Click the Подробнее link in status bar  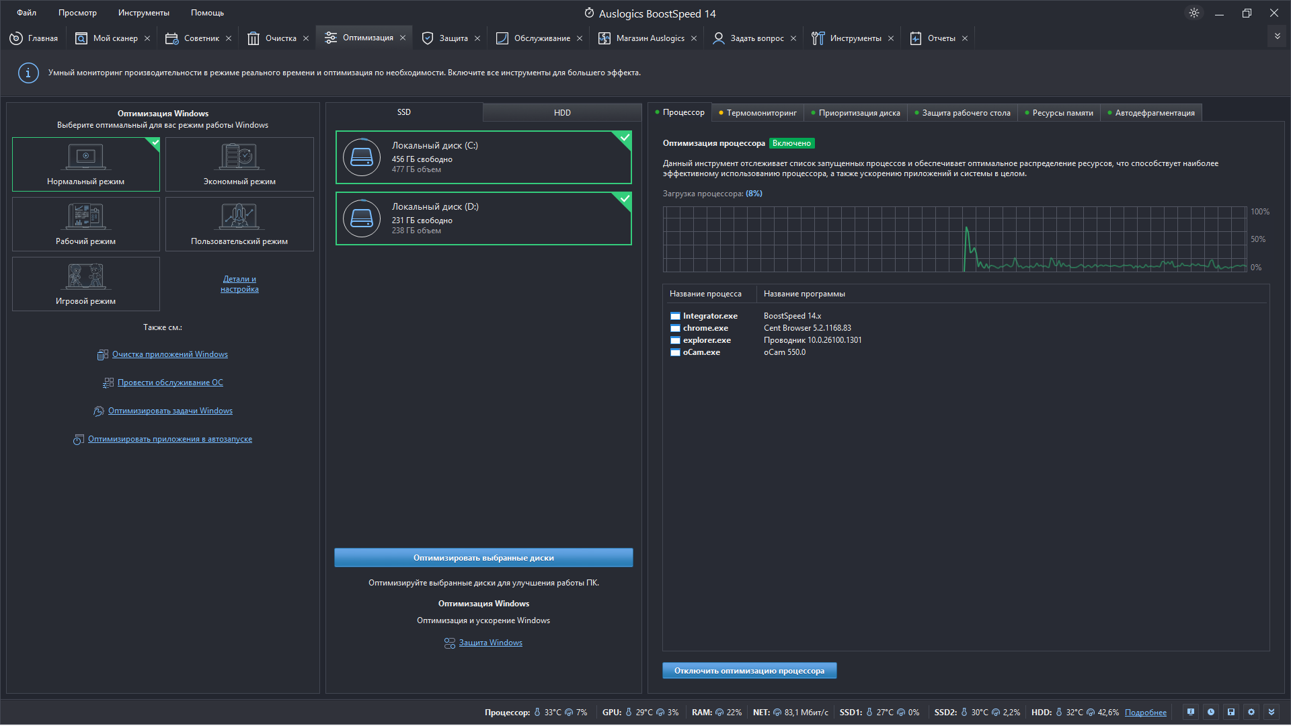pyautogui.click(x=1146, y=713)
